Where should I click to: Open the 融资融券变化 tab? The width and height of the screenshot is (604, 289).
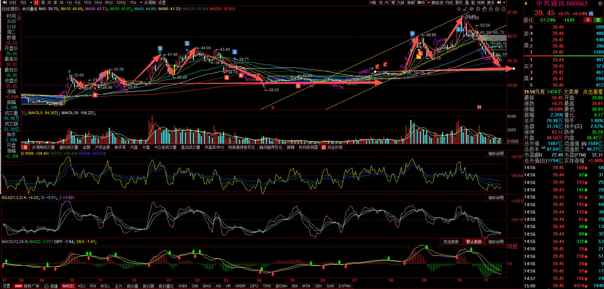coord(271,147)
